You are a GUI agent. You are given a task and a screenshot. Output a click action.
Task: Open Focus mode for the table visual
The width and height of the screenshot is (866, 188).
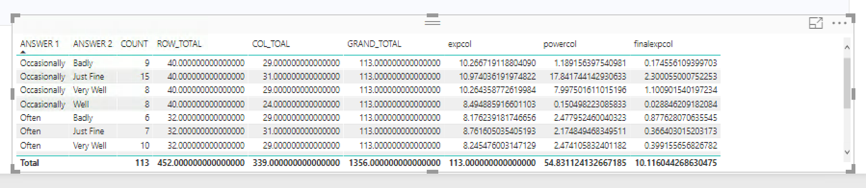tap(815, 23)
